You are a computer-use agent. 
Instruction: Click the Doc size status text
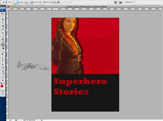[x=29, y=120]
